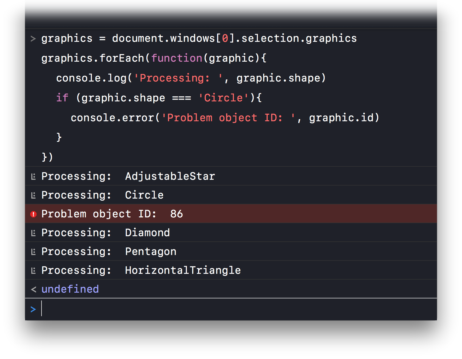Click the Pentagon output value
This screenshot has height=359, width=462.
151,252
